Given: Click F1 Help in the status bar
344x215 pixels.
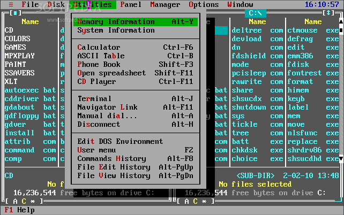Looking at the screenshot, I should [x=19, y=210].
